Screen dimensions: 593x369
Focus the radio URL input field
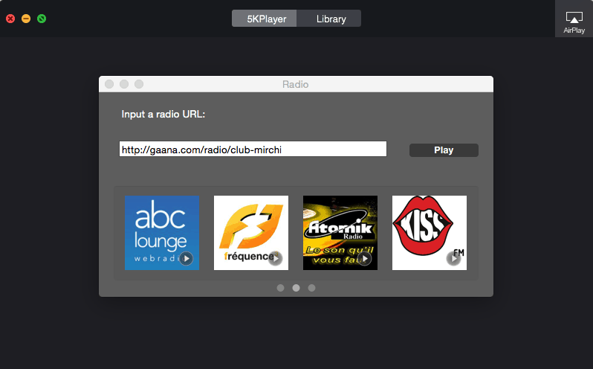253,150
